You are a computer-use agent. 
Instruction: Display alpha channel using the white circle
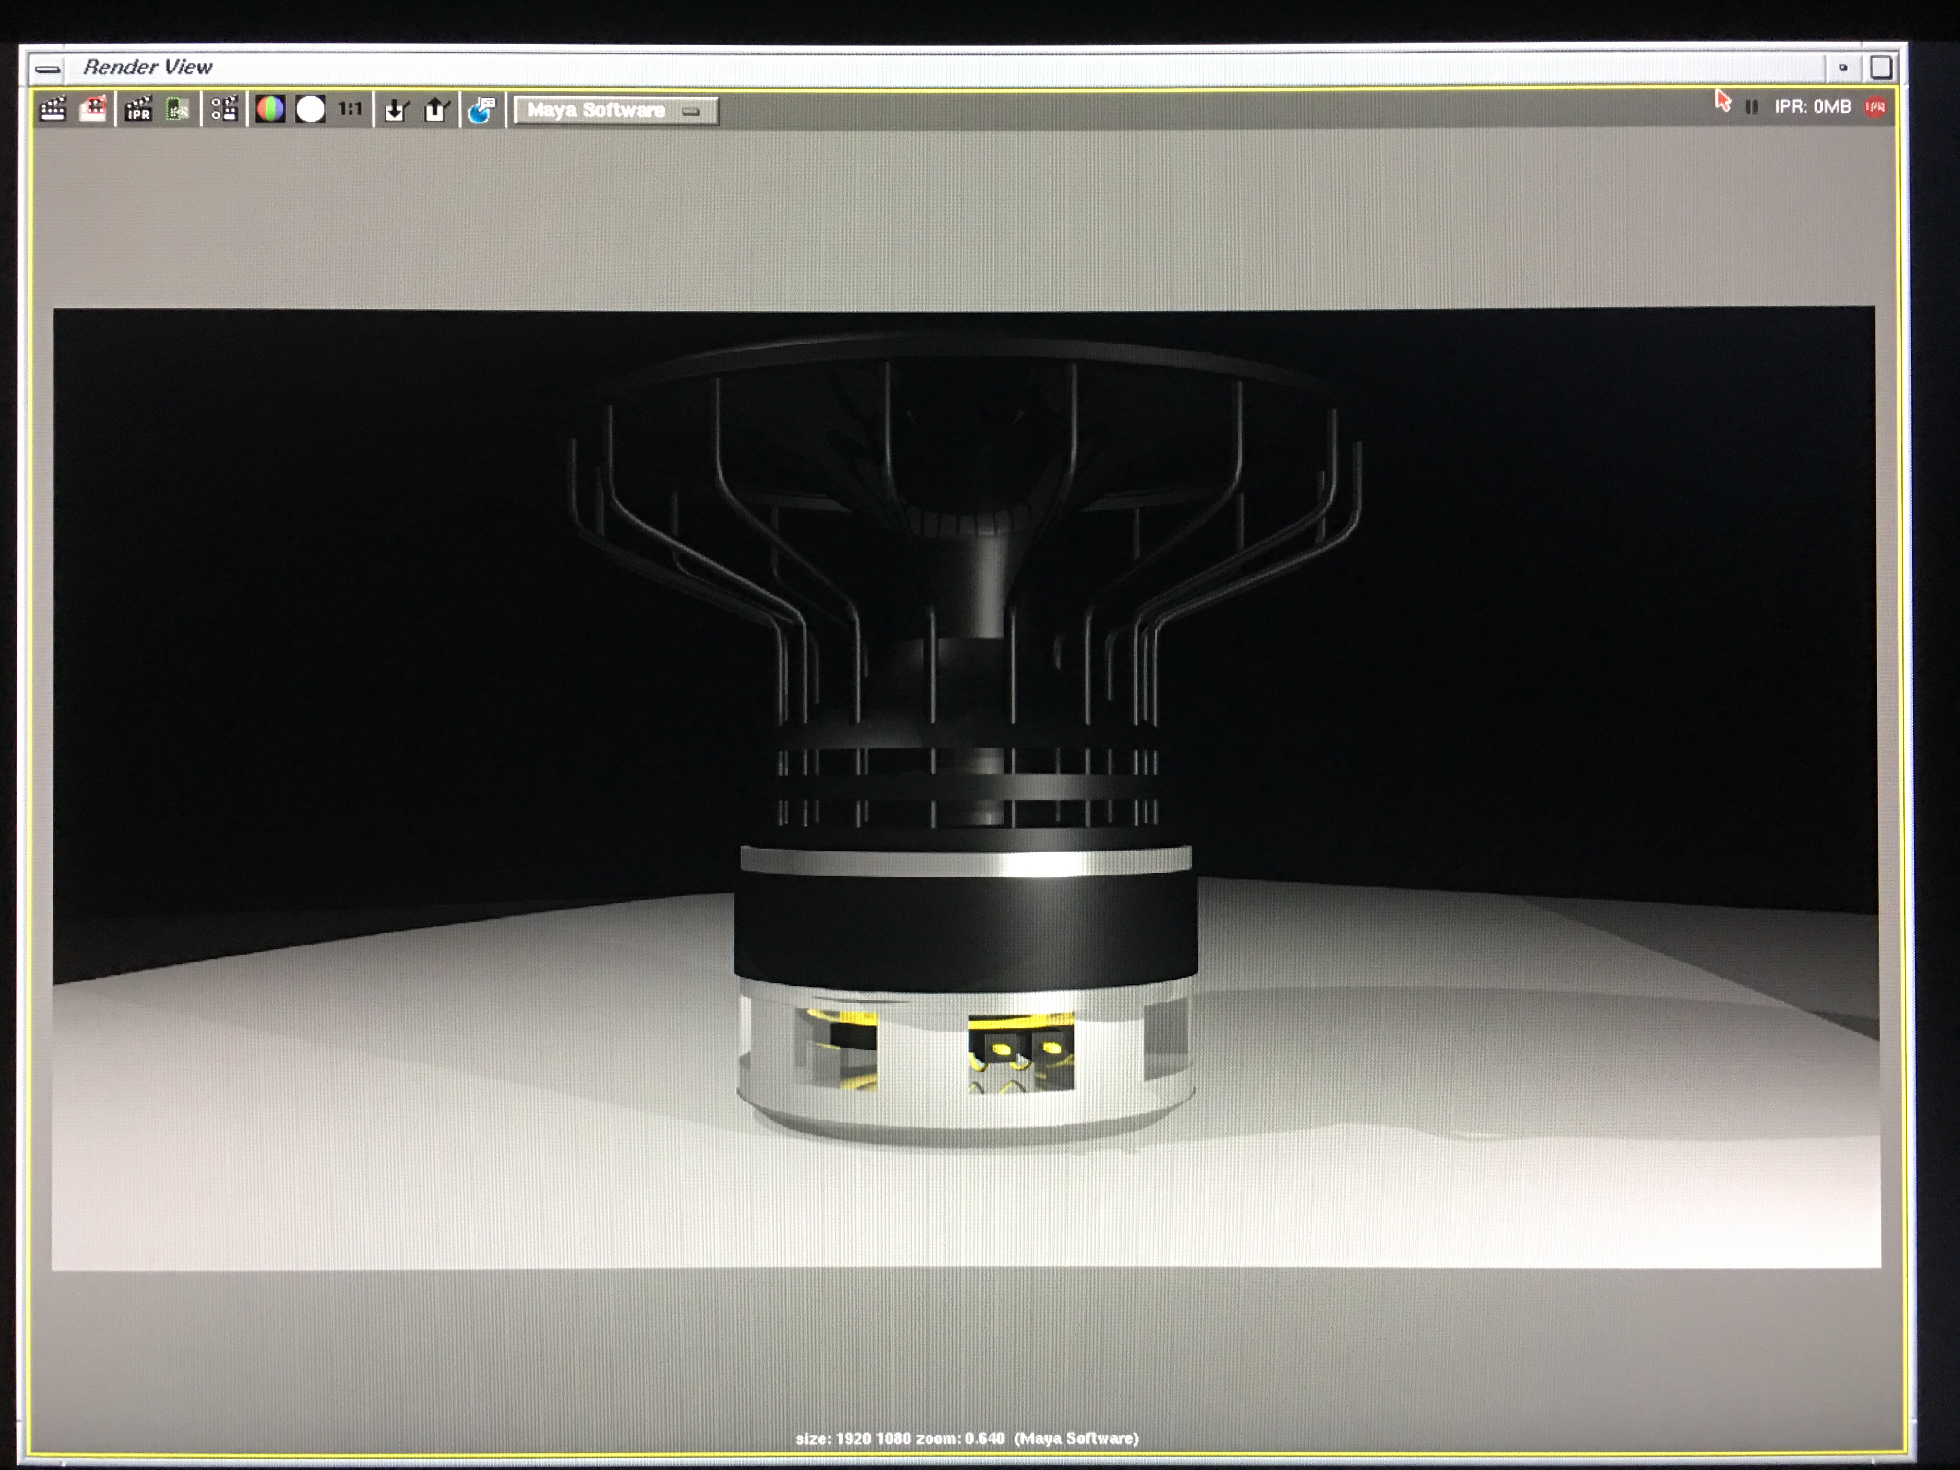310,110
